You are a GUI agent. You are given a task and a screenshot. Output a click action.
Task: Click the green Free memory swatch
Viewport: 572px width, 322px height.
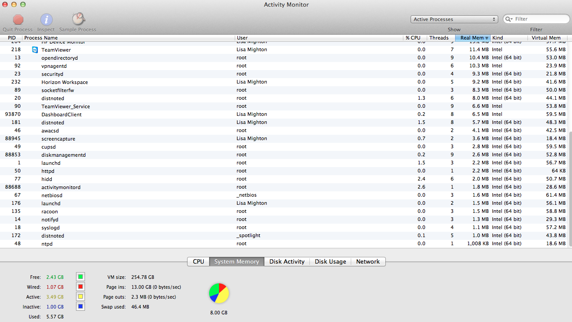(x=80, y=277)
